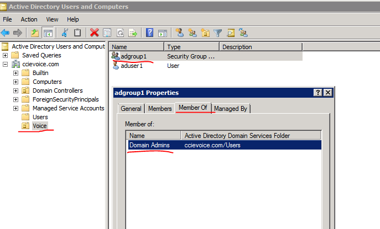This screenshot has height=229, width=380.
Task: Create new group toolbar icon
Action: click(192, 33)
